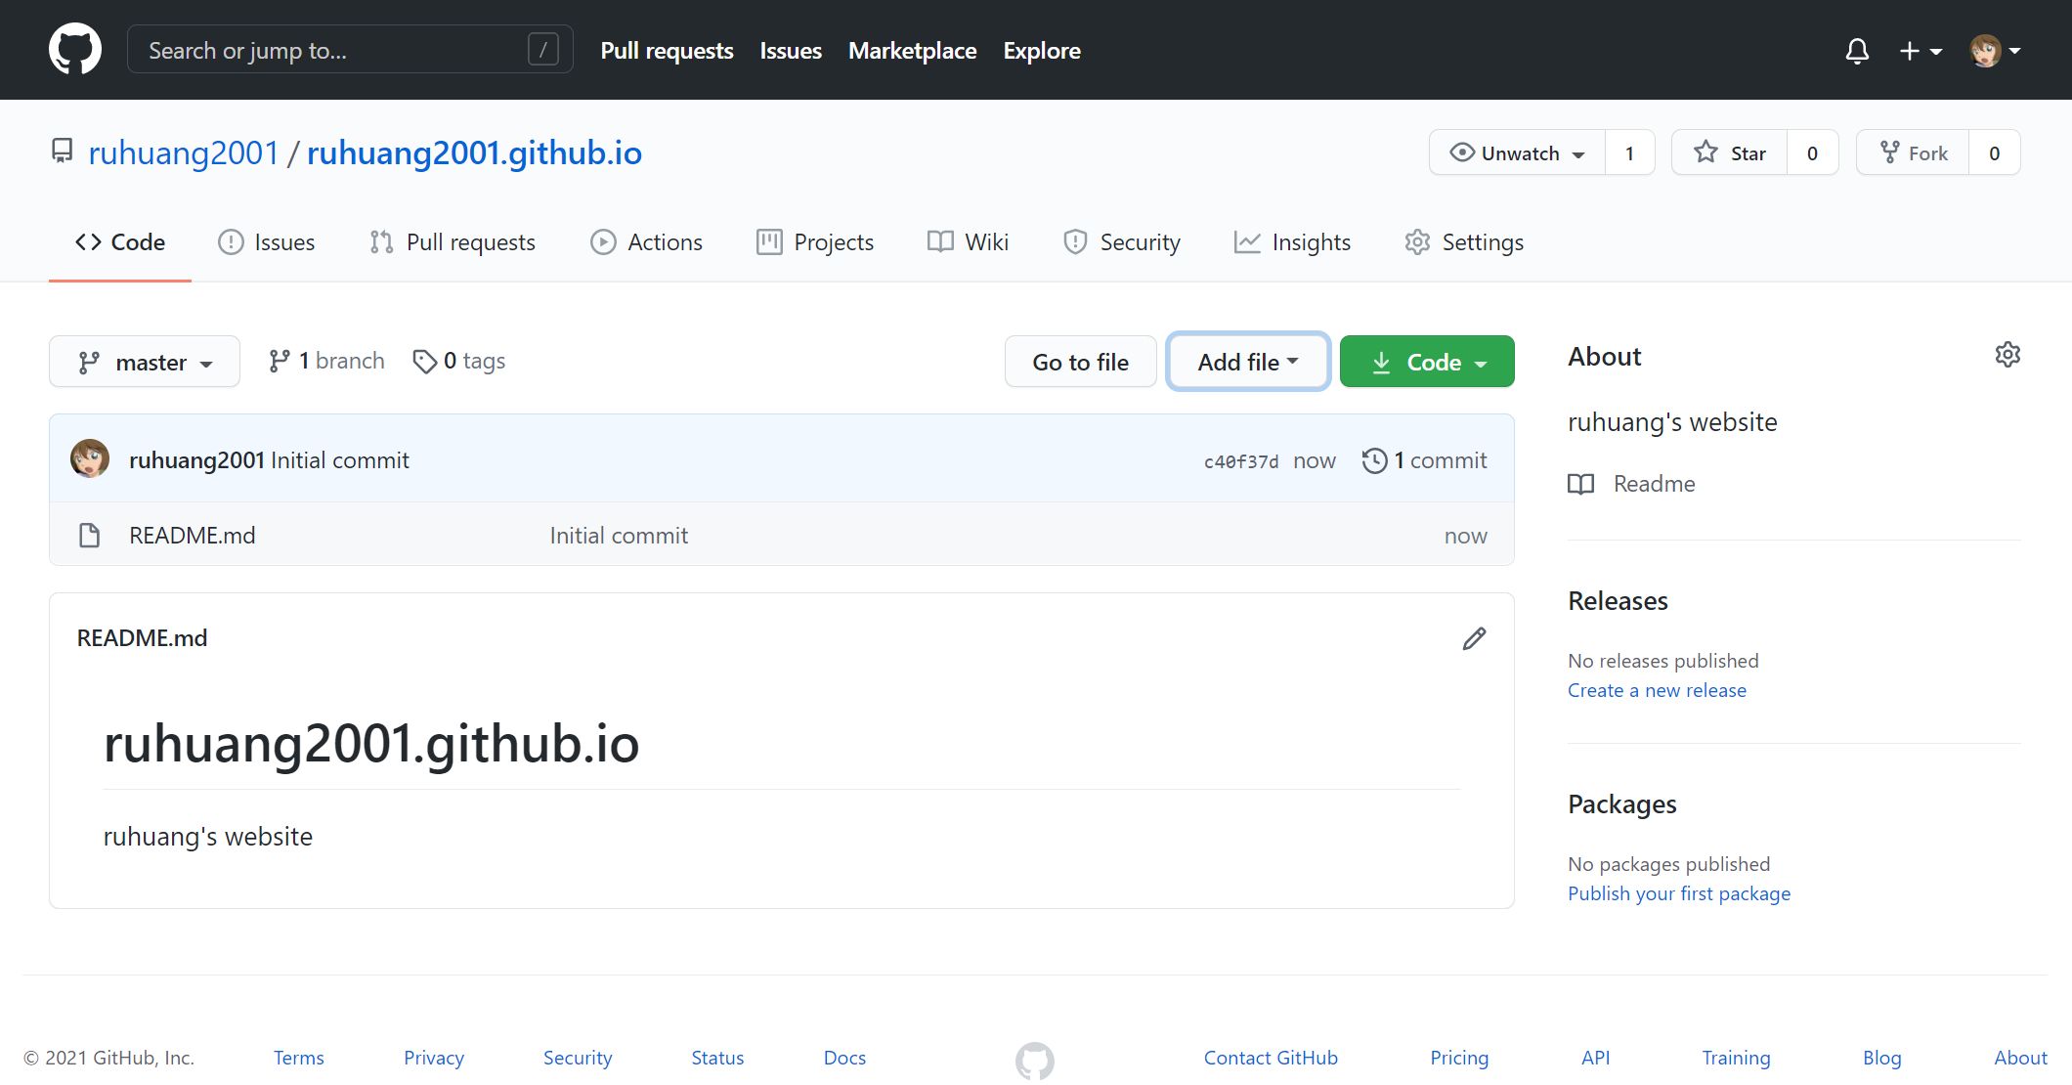The image size is (2072, 1085).
Task: Open Terms footer link
Action: tap(298, 1058)
